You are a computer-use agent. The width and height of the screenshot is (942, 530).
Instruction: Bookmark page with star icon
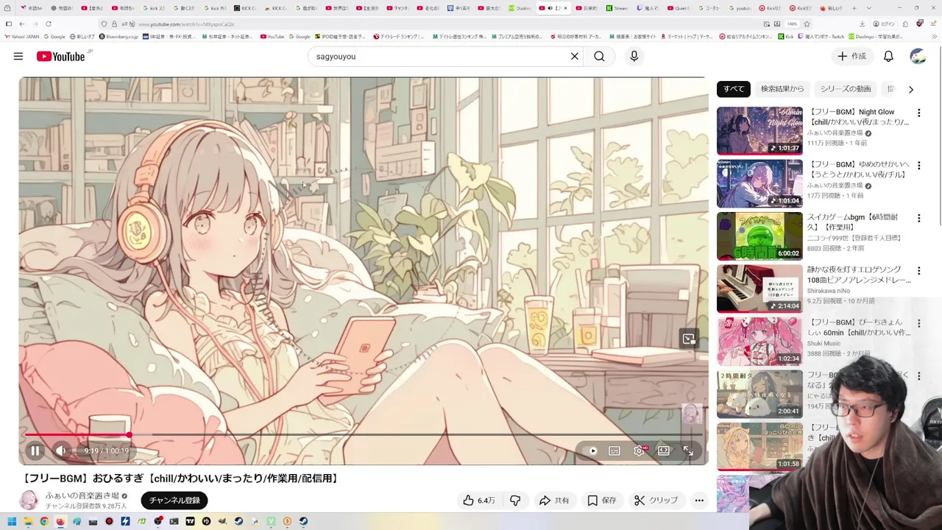(x=807, y=24)
